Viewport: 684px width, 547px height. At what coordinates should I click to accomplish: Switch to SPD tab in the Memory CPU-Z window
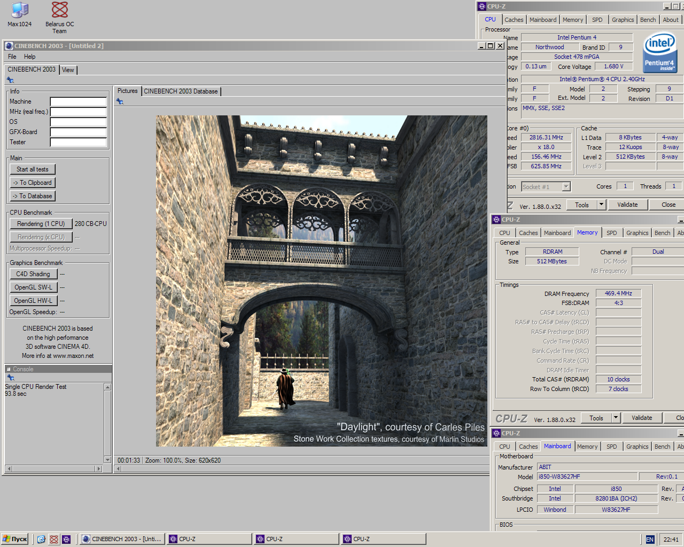(612, 233)
